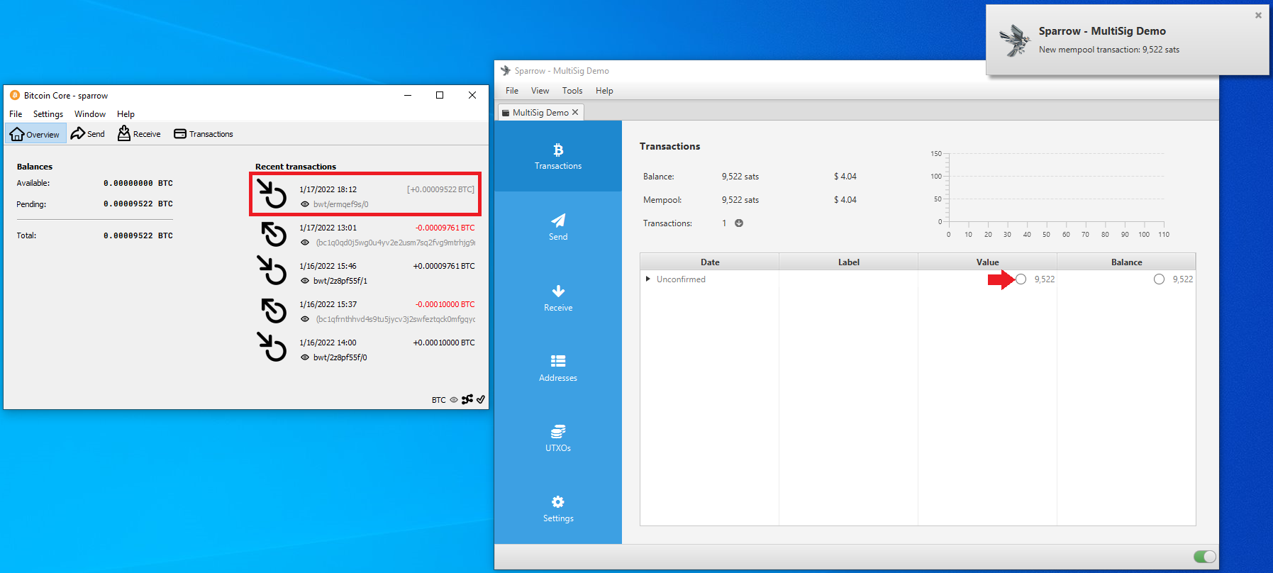This screenshot has height=573, width=1273.
Task: Click watch-only eye beside bwt/2z8pf55f/1
Action: point(305,281)
